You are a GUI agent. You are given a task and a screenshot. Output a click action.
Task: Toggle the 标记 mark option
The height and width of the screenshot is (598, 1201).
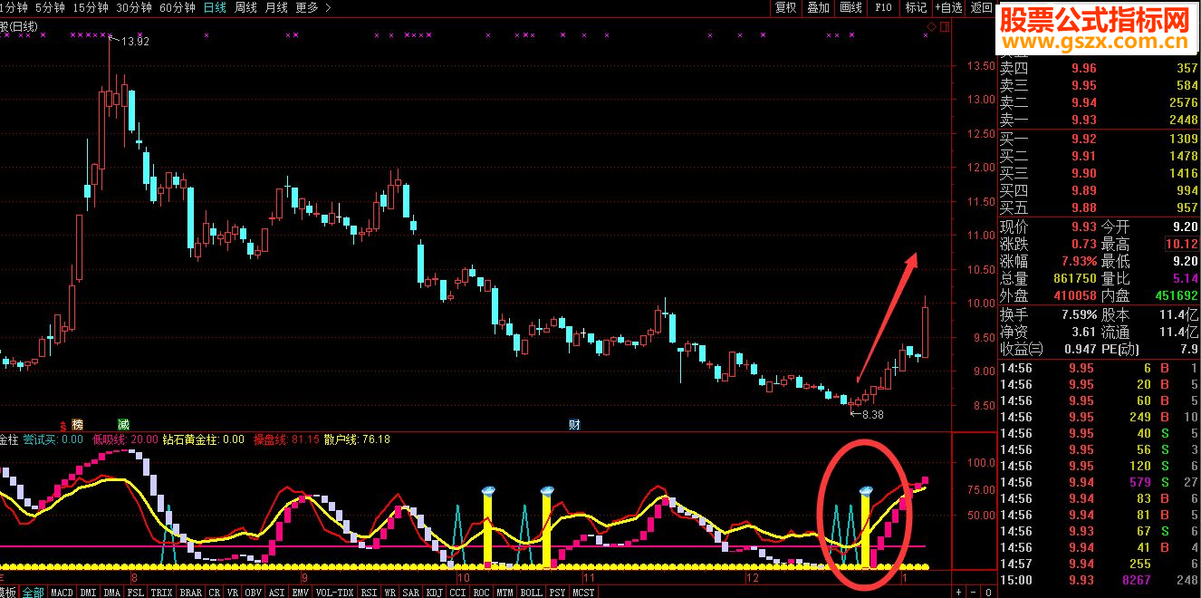(x=916, y=7)
